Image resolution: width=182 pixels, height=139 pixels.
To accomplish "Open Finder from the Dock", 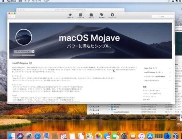I will click(11, 136).
